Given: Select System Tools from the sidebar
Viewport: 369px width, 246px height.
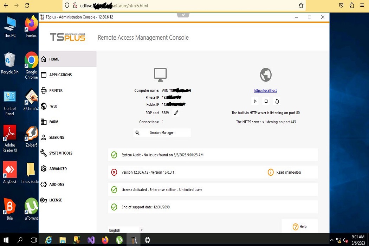Looking at the screenshot, I should (x=61, y=153).
